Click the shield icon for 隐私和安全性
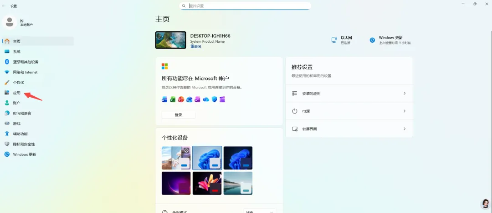492x213 pixels. tap(7, 144)
